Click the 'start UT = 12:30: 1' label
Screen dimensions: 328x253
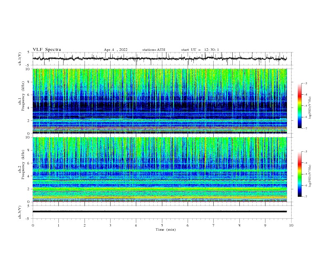pyautogui.click(x=200, y=50)
